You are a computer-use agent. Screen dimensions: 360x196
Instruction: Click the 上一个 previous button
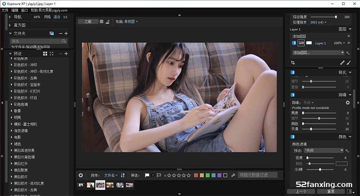(x=301, y=191)
